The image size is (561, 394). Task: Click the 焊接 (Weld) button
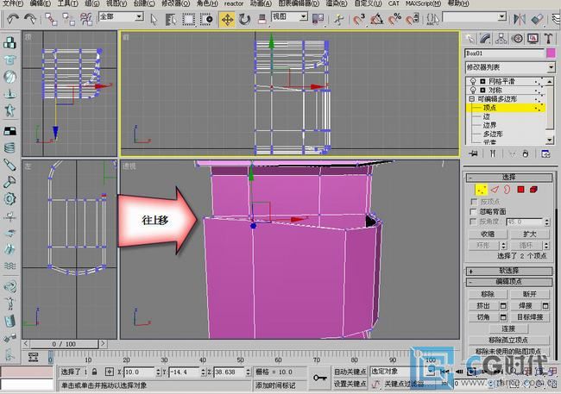coord(529,305)
